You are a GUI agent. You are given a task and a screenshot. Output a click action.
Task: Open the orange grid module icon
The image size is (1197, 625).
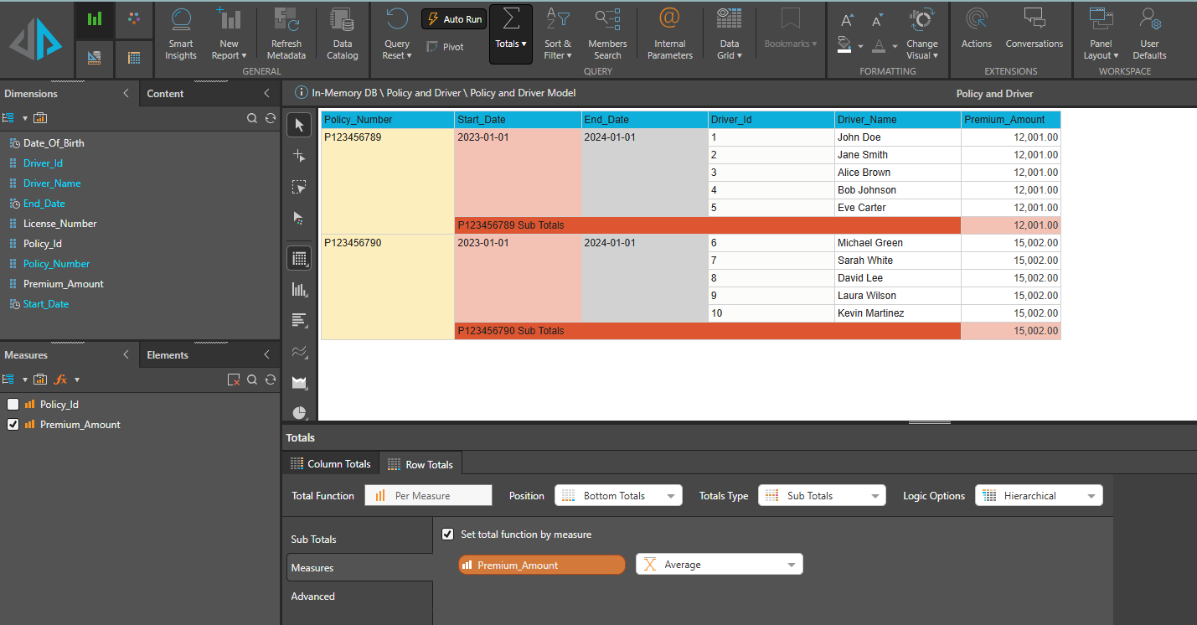pyautogui.click(x=134, y=58)
